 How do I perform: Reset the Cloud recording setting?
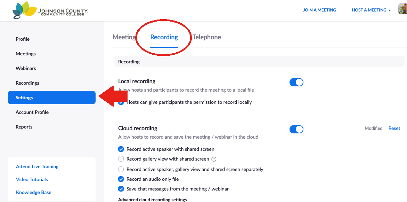click(394, 128)
